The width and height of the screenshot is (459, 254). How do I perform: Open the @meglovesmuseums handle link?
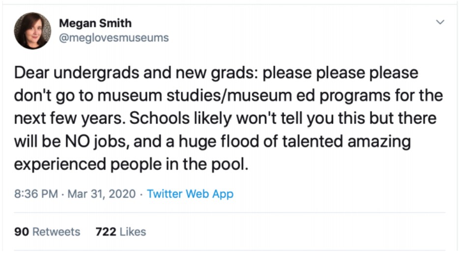114,38
